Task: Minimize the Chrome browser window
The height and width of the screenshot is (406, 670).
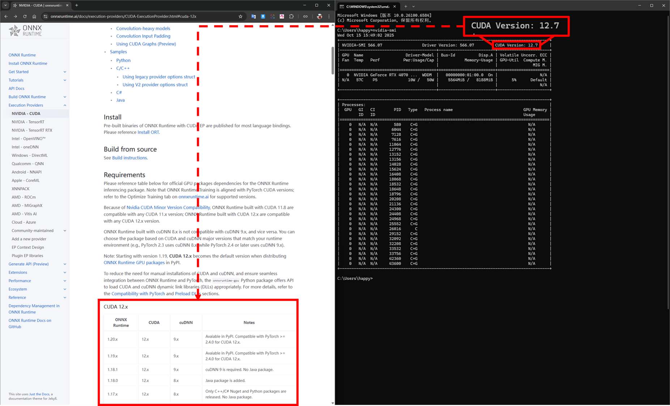Action: [x=304, y=5]
